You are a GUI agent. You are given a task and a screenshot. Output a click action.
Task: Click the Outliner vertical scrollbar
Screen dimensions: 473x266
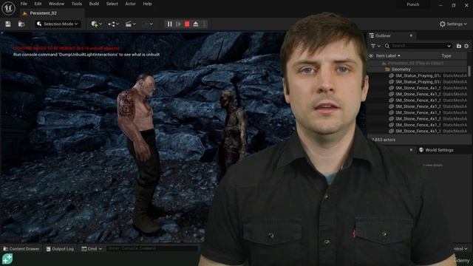(x=469, y=71)
